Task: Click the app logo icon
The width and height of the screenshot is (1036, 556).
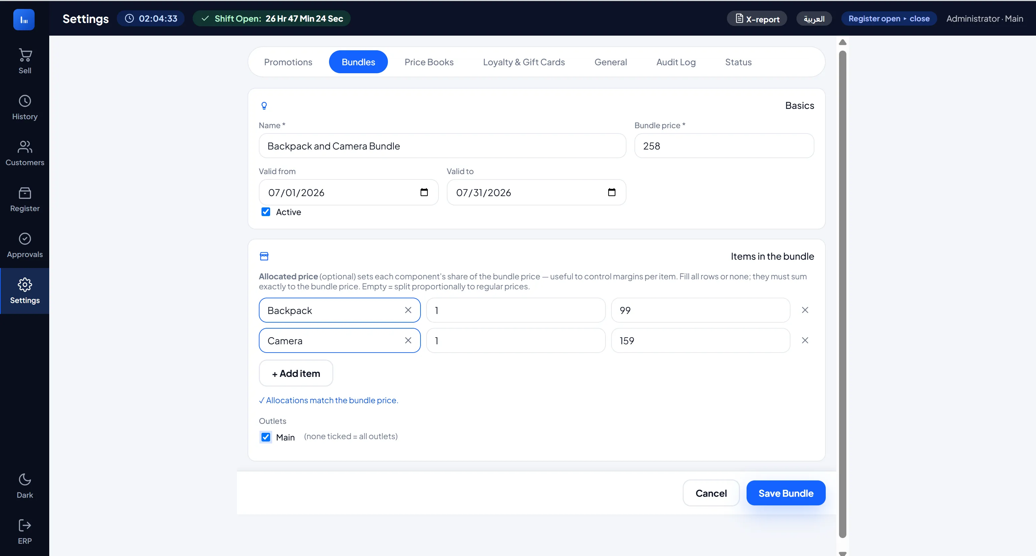Action: (x=24, y=19)
